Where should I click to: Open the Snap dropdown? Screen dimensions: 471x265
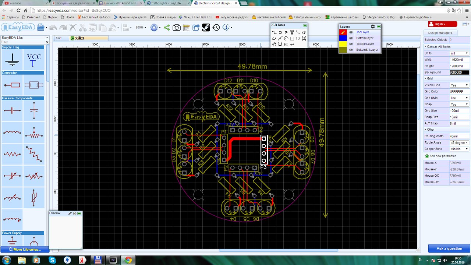pos(459,104)
